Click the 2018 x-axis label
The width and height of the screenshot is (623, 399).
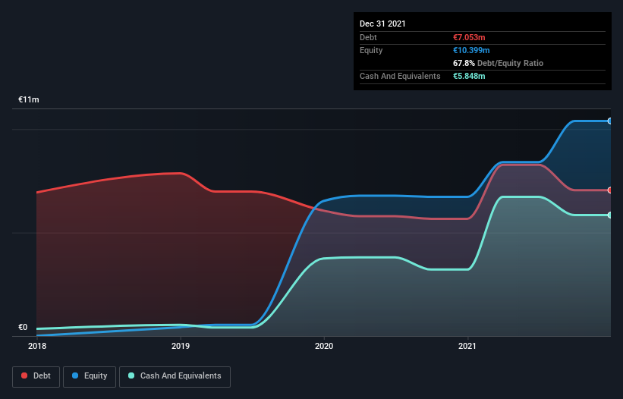37,346
